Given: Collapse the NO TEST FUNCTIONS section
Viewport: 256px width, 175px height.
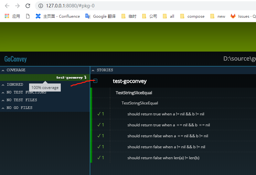Looking at the screenshot, I should [3, 92].
